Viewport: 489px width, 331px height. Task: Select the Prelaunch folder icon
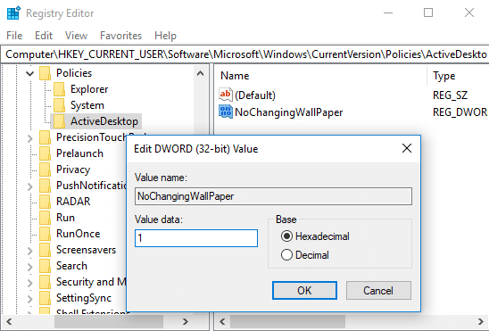click(x=46, y=153)
